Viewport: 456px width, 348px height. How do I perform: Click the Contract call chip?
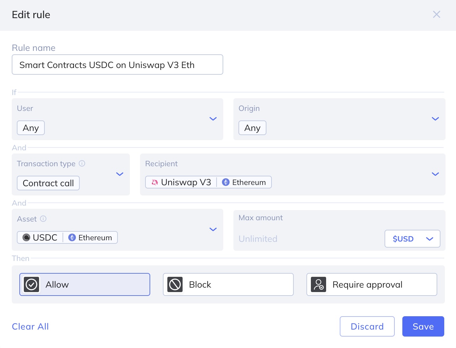48,183
